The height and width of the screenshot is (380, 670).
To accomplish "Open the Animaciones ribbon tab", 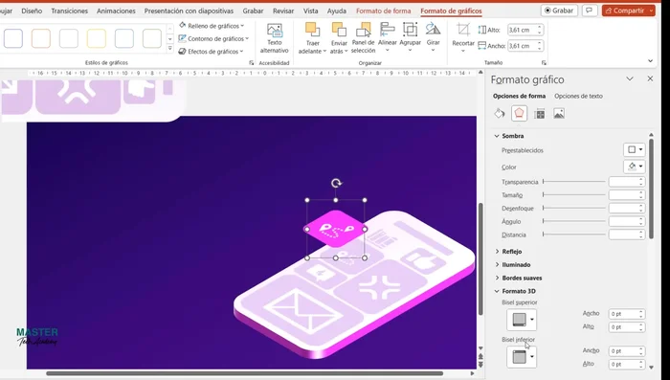I will (x=116, y=11).
